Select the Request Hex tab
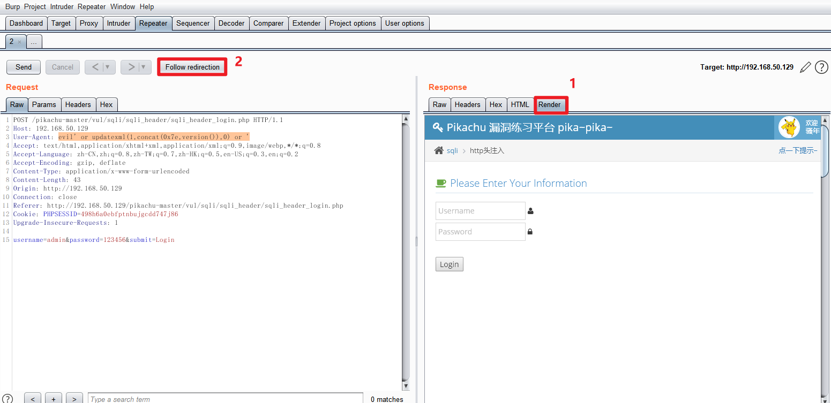Image resolution: width=831 pixels, height=403 pixels. click(x=106, y=104)
